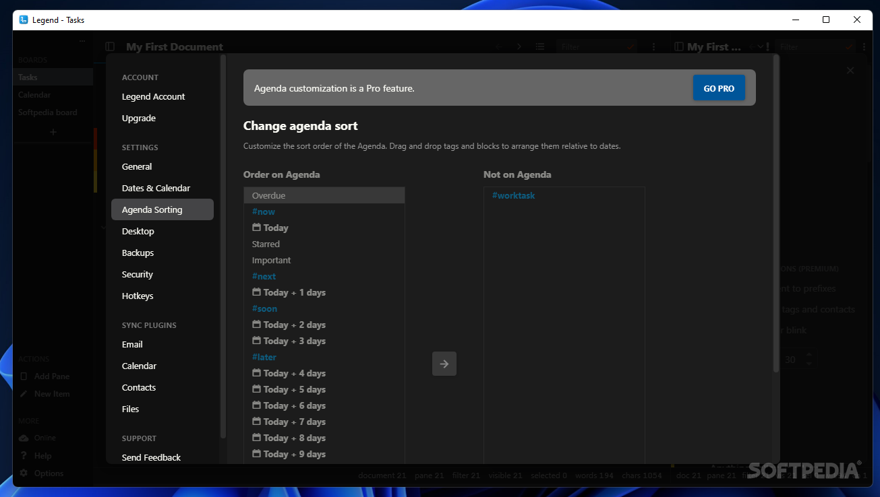Click My First Document title
This screenshot has height=497, width=880.
(x=175, y=46)
